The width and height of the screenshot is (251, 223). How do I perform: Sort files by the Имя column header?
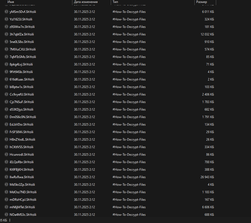[x=10, y=2]
